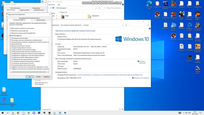Enable smooth edges of screen fonts checkbox
Viewport: 204px width, 115px height.
coord(11,61)
